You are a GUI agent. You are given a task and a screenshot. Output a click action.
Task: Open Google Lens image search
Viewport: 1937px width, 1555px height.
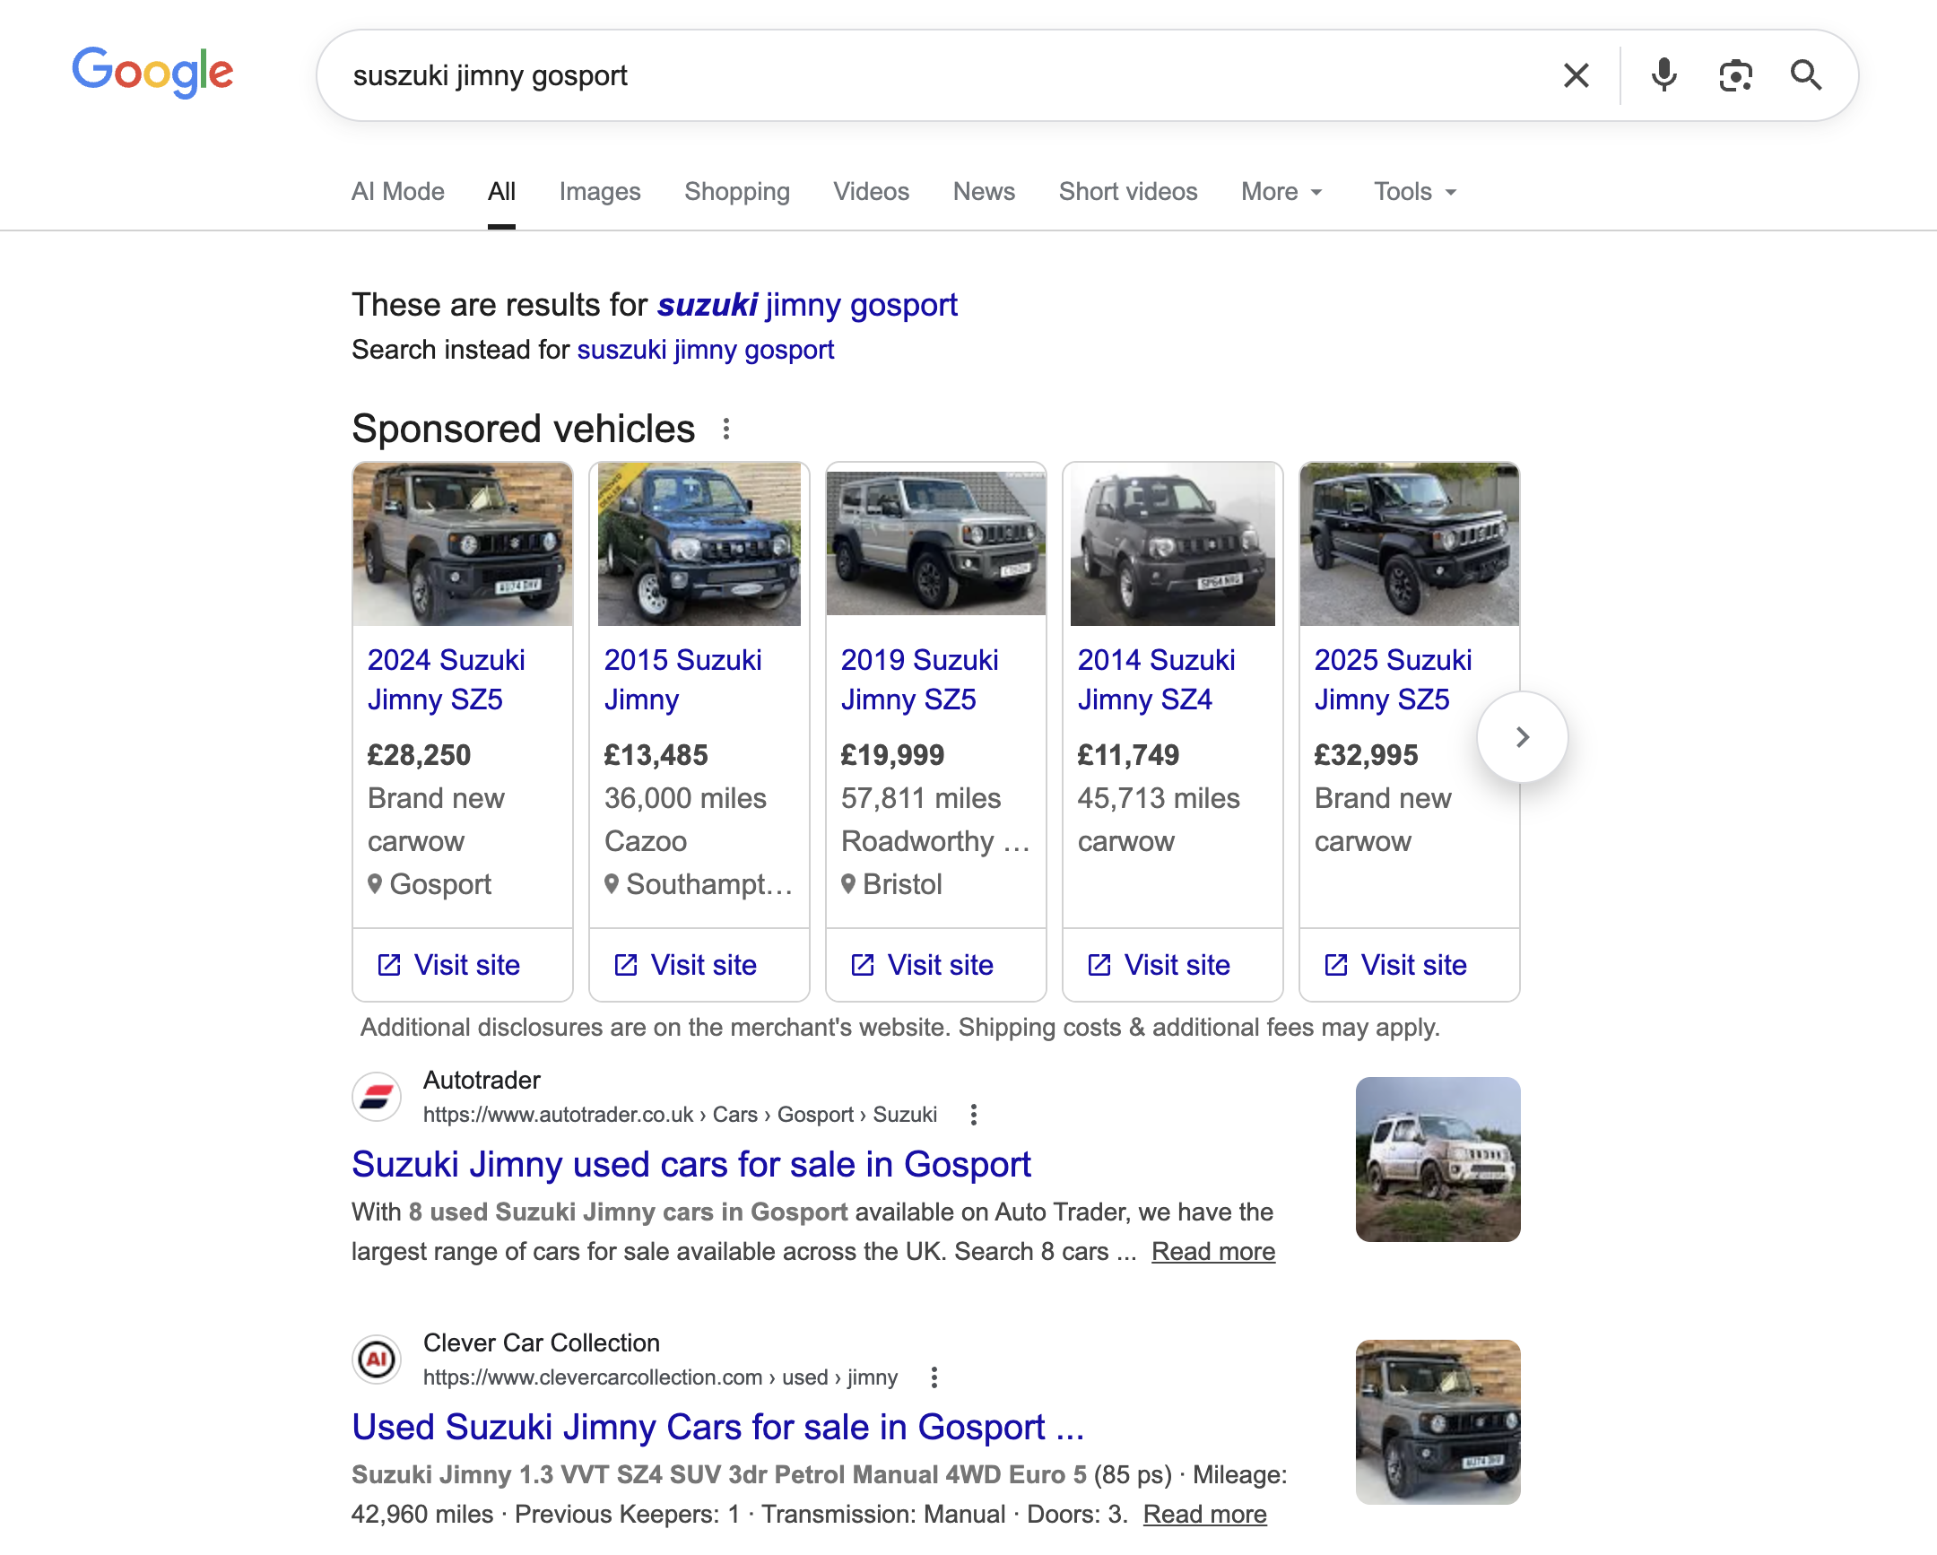pyautogui.click(x=1736, y=75)
